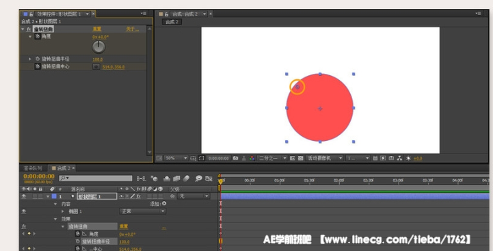
Task: Select the 合成:合成 2 viewer tab
Action: 185,14
